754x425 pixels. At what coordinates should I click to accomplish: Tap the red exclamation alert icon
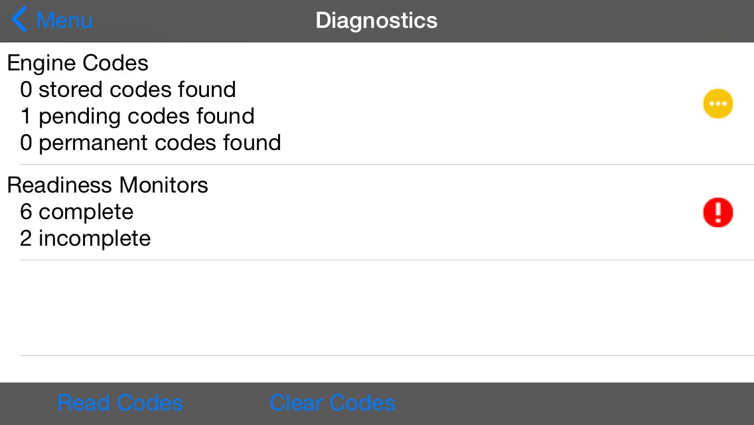pyautogui.click(x=717, y=213)
